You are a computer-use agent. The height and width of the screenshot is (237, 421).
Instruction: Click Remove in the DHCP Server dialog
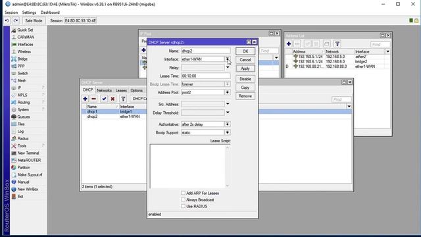(245, 96)
